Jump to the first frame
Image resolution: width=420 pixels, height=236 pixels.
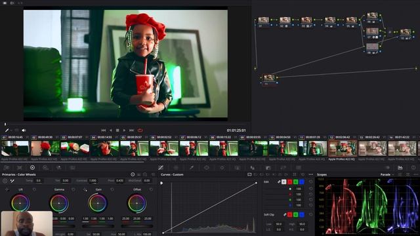(104, 130)
